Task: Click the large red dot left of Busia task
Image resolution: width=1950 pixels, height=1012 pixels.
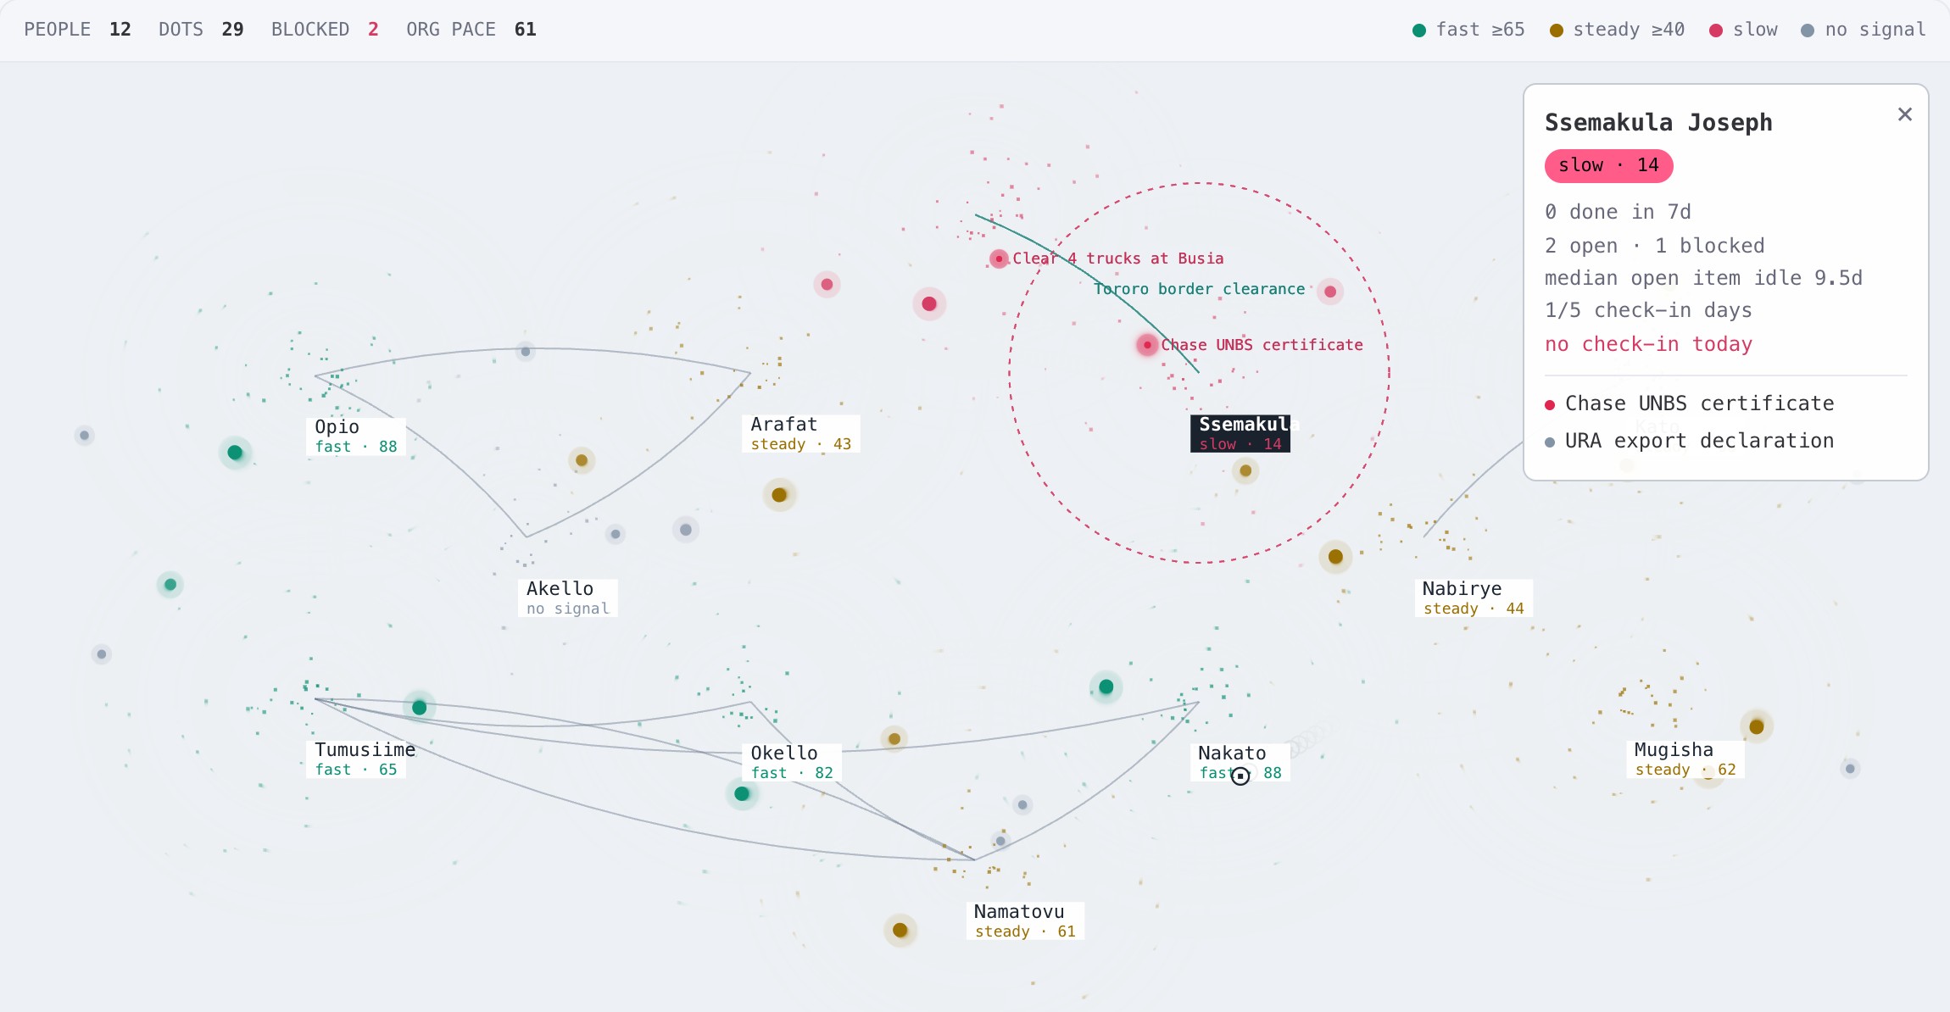Action: coord(929,304)
